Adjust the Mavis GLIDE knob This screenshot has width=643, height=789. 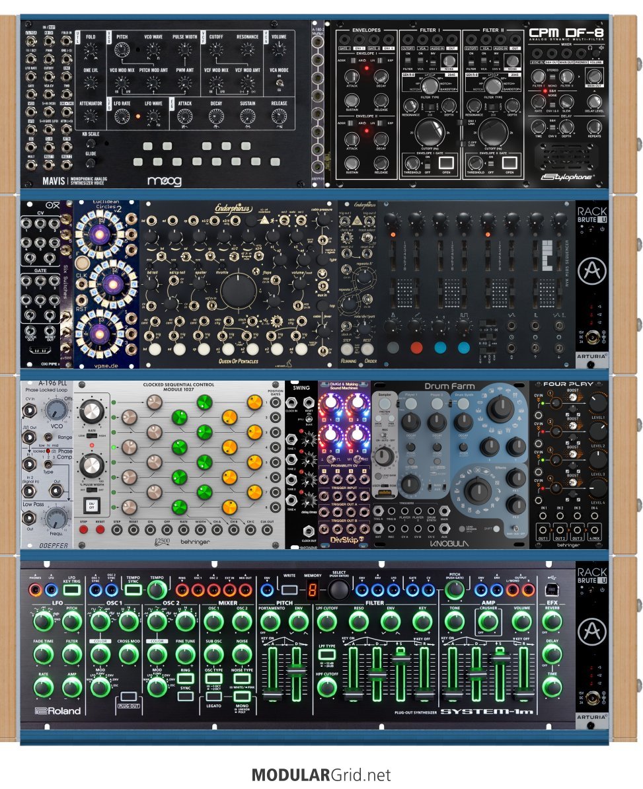(x=91, y=163)
